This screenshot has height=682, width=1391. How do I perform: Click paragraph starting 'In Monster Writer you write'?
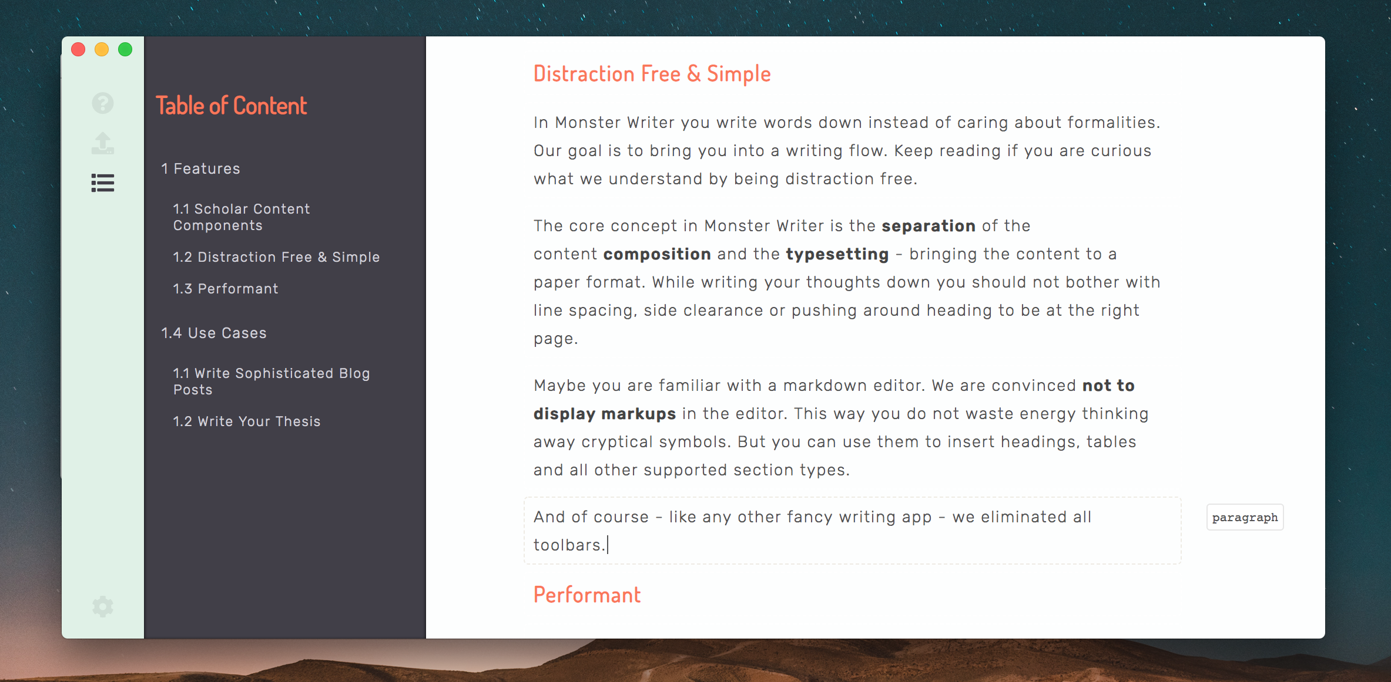847,151
